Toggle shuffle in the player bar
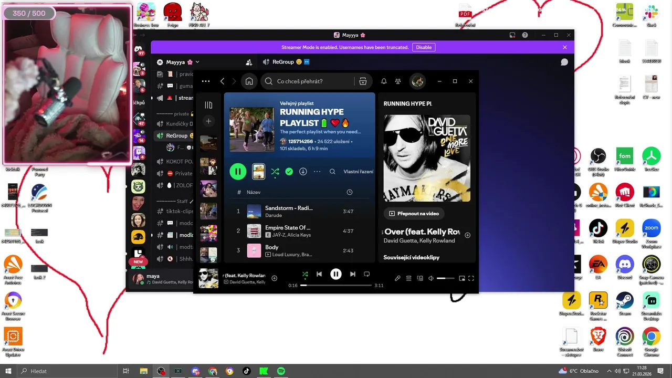Screen dimensions: 672x378 tap(305, 274)
